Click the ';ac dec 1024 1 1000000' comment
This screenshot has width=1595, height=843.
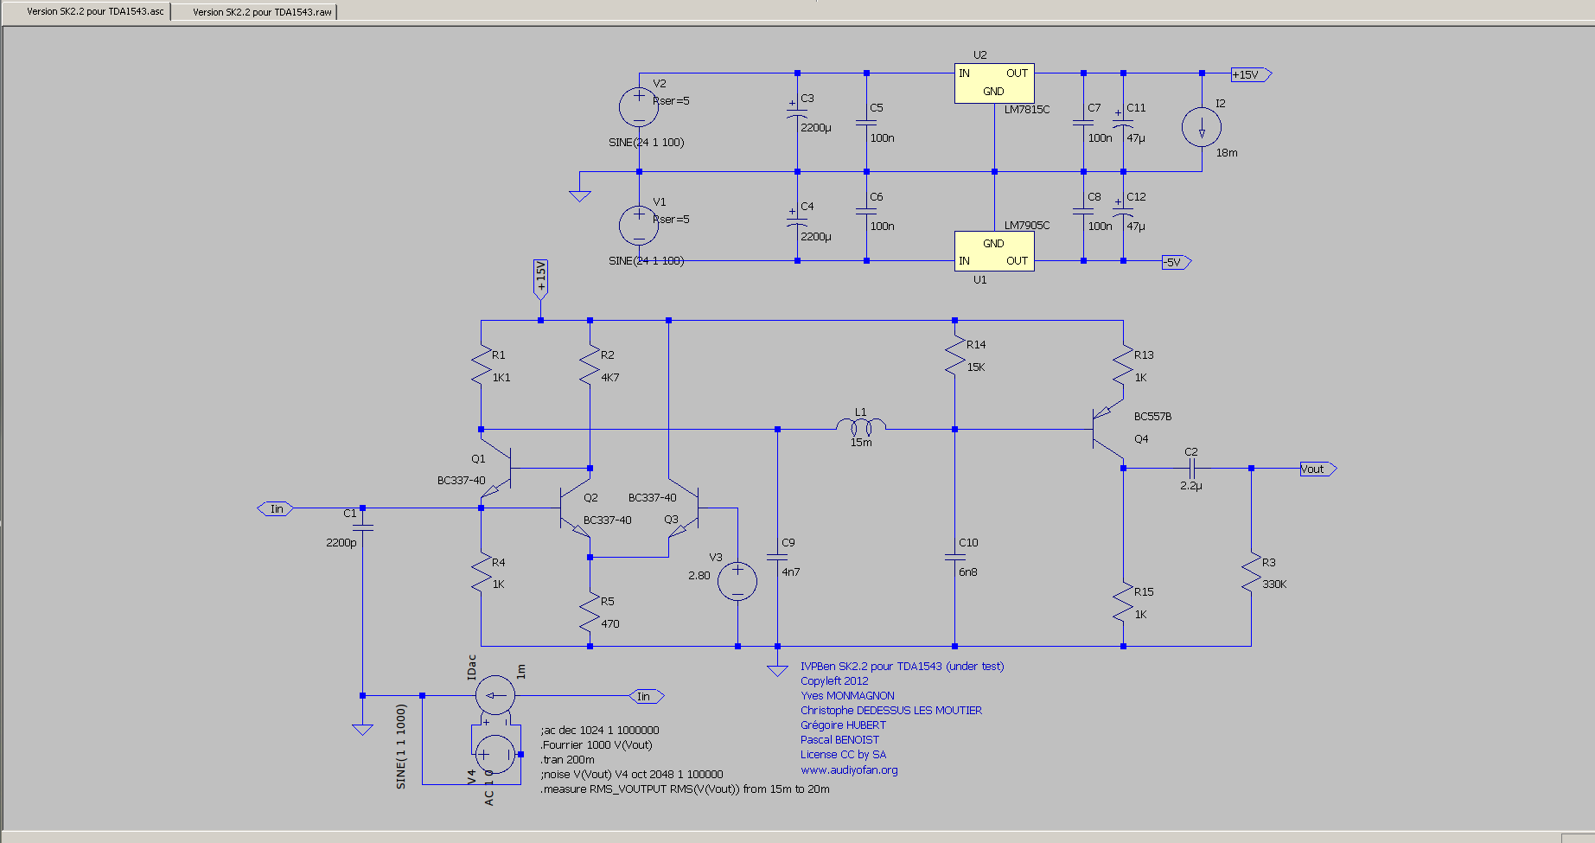600,730
